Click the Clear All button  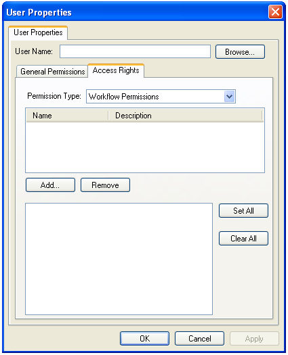(x=243, y=239)
